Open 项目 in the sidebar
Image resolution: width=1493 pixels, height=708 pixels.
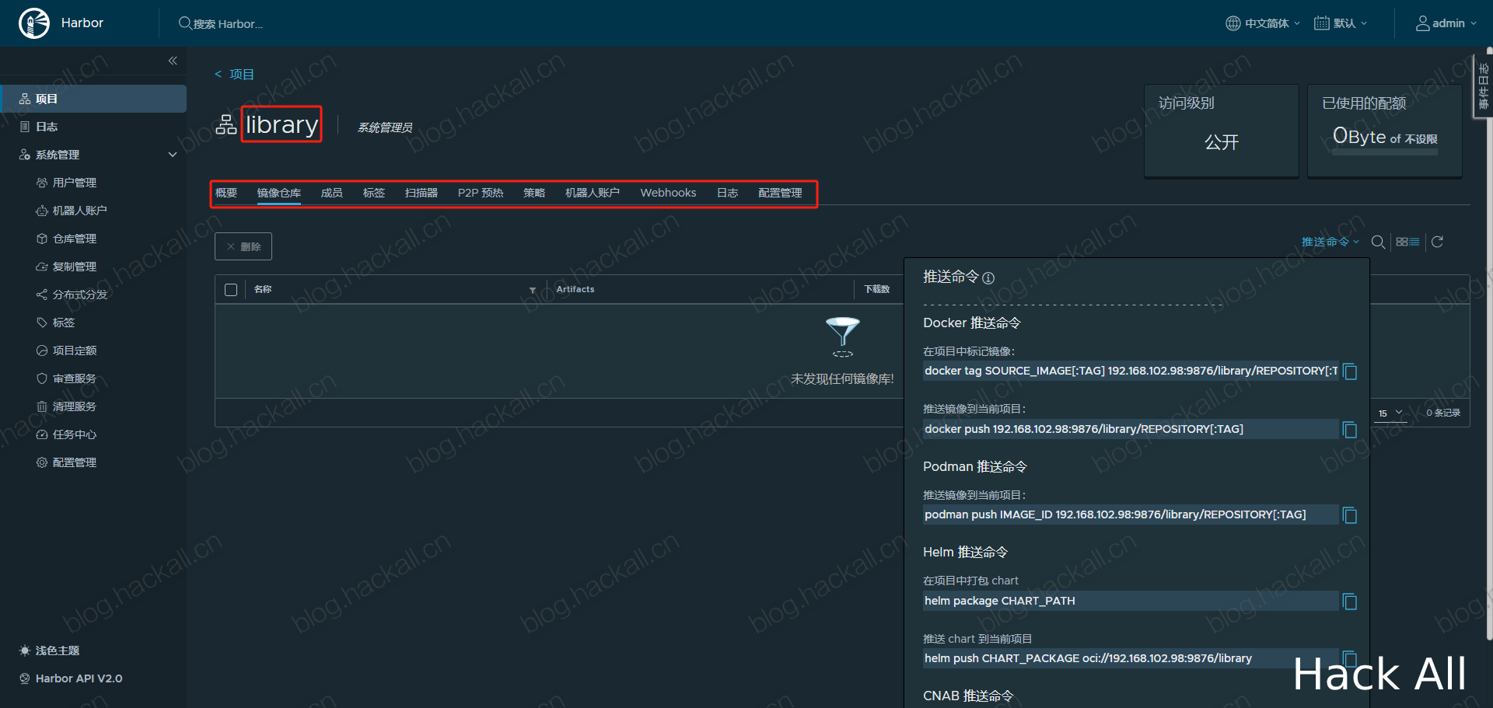[x=93, y=99]
